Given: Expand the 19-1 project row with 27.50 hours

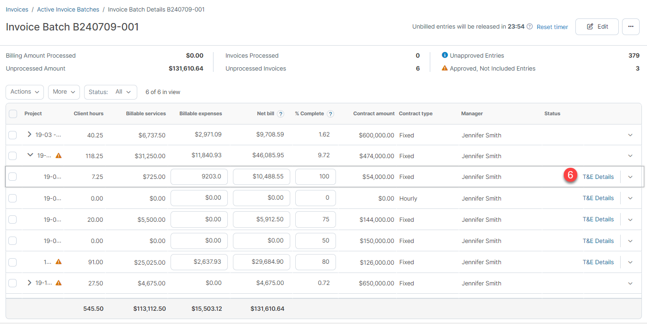Looking at the screenshot, I should pos(30,283).
